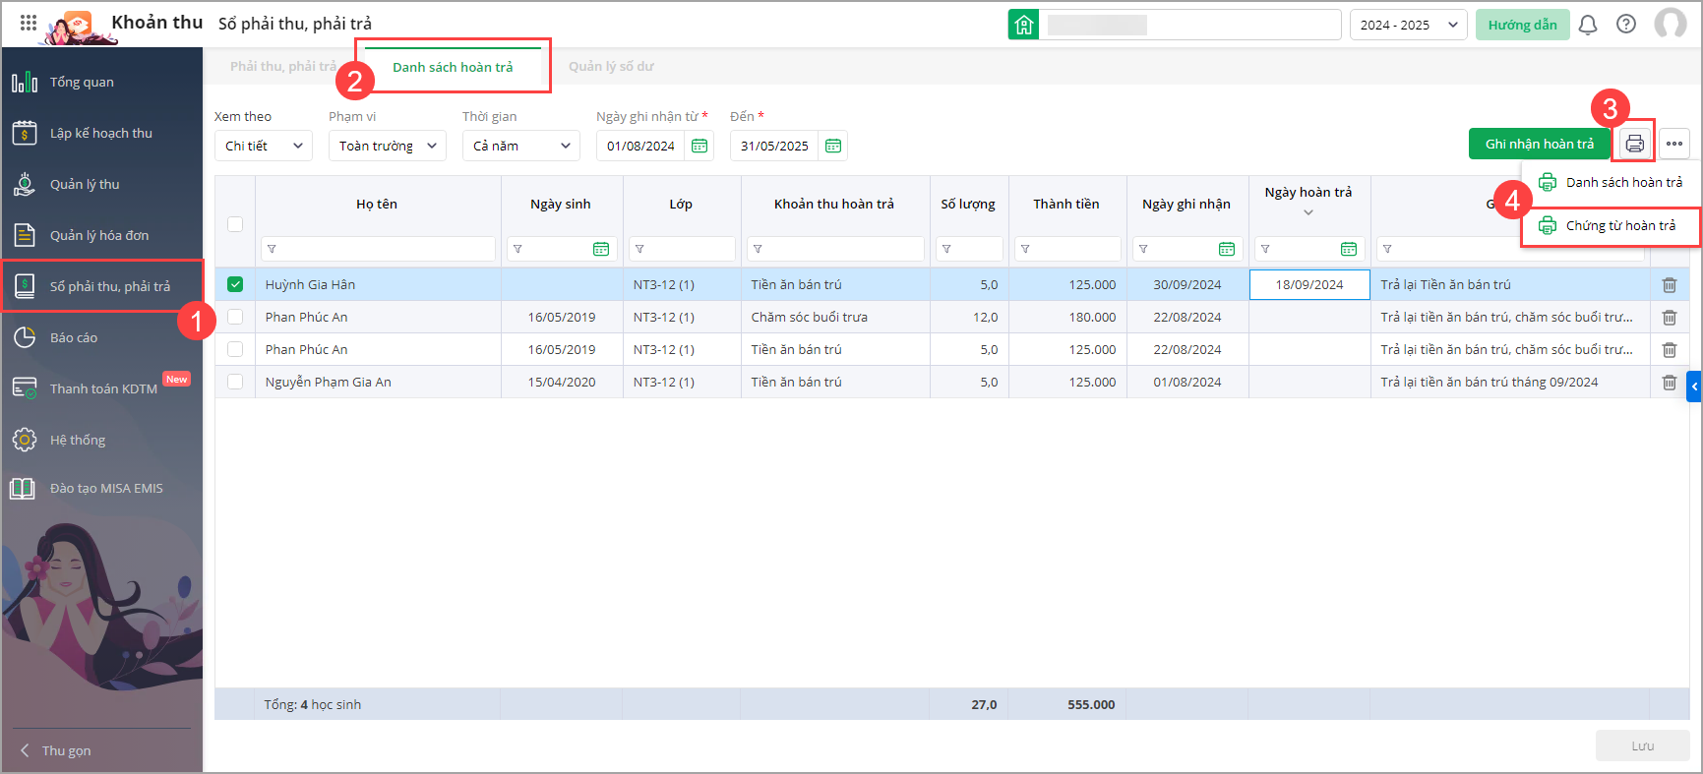Toggle the select-all header checkbox
Screen dimensions: 1703x774
(x=235, y=224)
